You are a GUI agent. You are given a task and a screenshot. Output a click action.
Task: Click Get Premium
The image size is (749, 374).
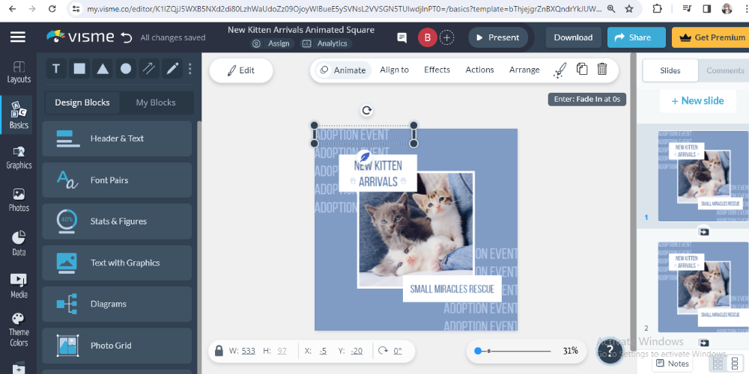(710, 37)
